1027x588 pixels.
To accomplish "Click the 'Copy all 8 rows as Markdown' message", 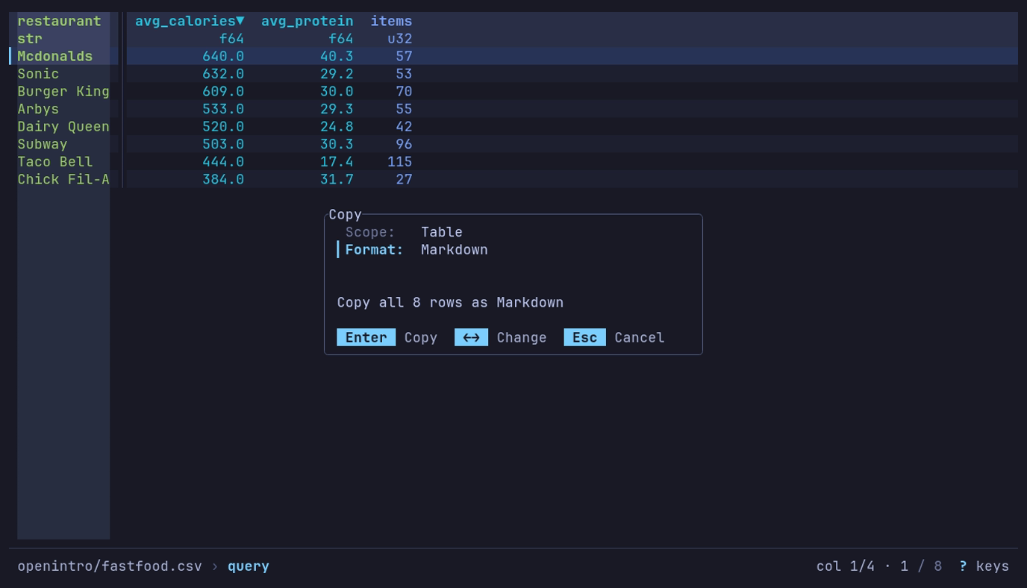I will point(450,302).
